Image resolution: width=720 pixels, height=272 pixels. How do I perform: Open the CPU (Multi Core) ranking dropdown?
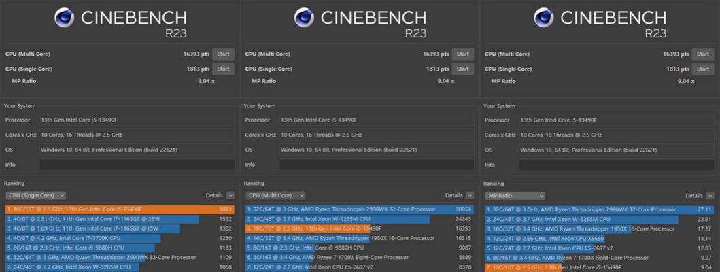275,195
